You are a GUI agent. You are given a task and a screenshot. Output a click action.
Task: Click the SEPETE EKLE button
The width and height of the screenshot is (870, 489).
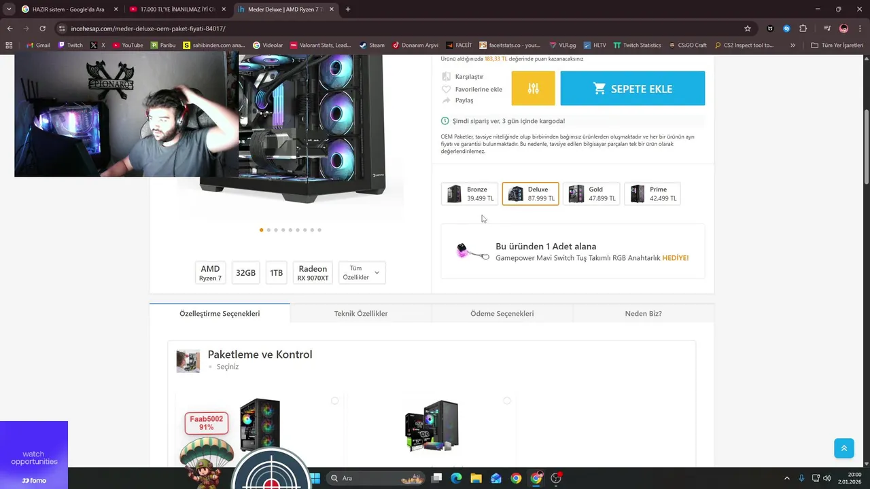point(633,88)
